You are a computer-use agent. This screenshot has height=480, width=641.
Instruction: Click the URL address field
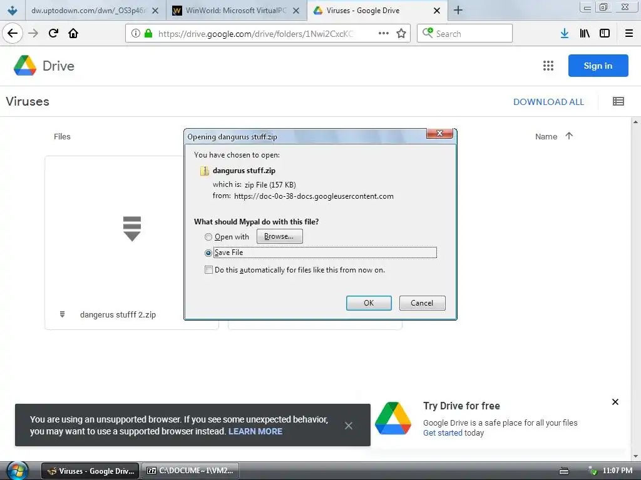click(x=257, y=34)
